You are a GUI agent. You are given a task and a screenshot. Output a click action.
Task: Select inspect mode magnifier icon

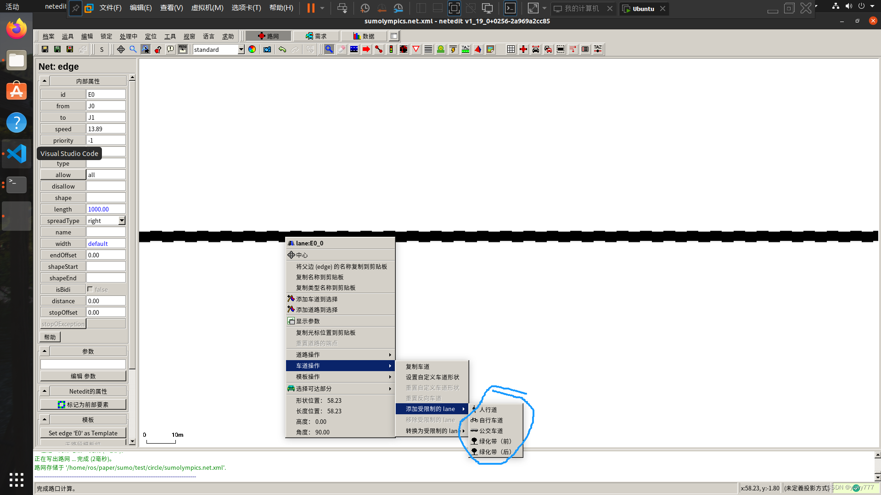(329, 50)
